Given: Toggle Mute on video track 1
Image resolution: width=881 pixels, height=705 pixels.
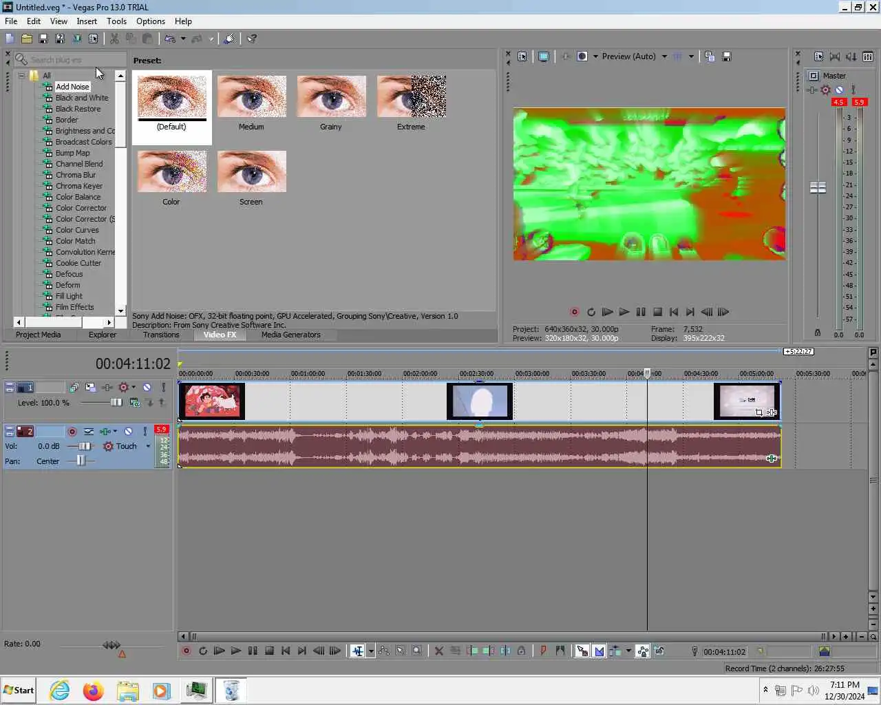Looking at the screenshot, I should [x=147, y=388].
